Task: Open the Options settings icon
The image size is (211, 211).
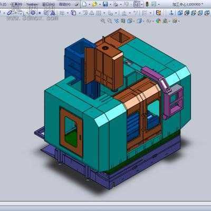Action: coord(154,4)
